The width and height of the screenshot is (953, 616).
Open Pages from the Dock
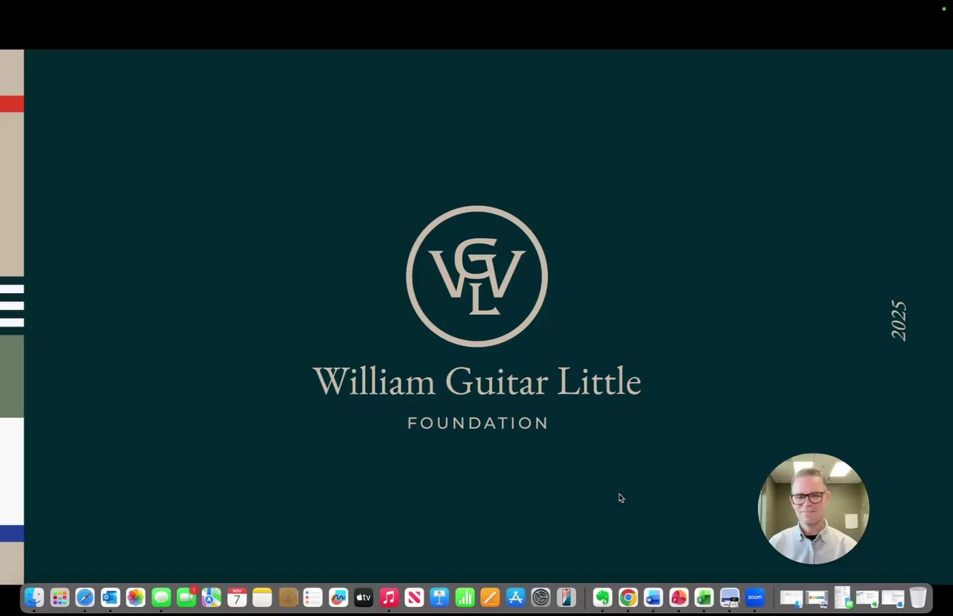point(490,597)
